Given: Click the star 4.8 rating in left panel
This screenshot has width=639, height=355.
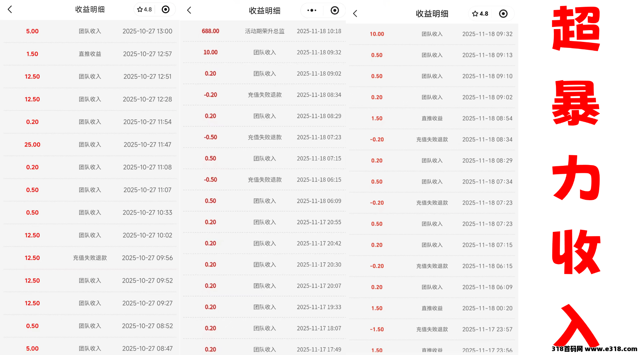Looking at the screenshot, I should click(144, 10).
